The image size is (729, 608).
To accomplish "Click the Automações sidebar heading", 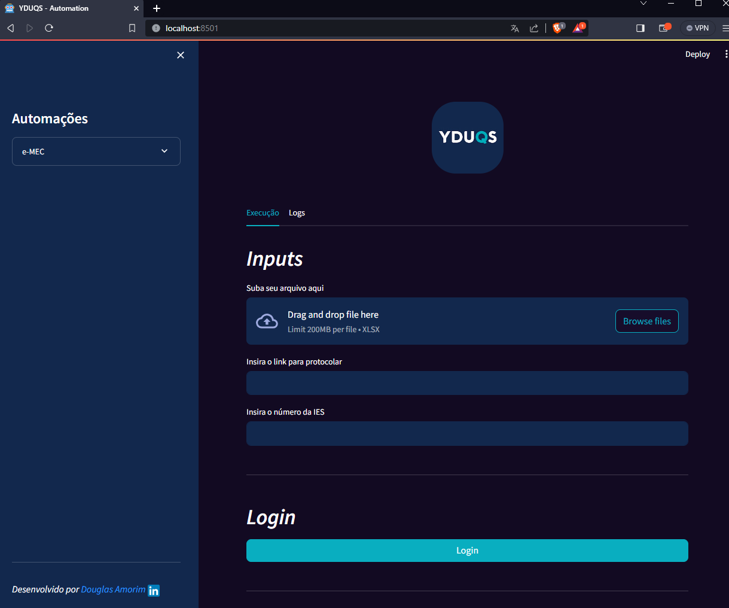I will pos(50,118).
